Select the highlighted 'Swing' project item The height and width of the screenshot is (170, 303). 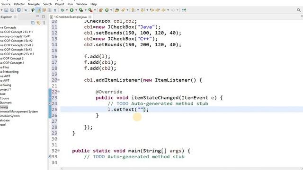coord(4,107)
